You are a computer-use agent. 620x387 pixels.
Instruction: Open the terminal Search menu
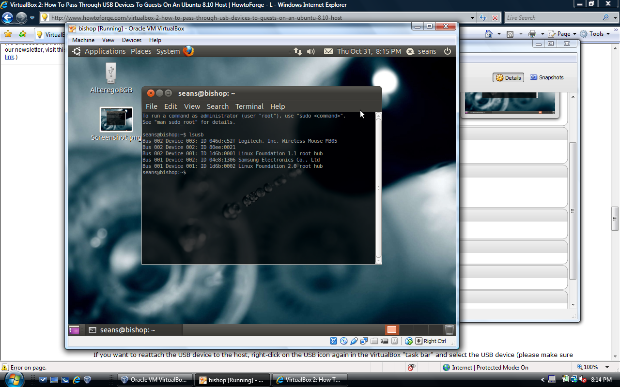click(x=217, y=106)
